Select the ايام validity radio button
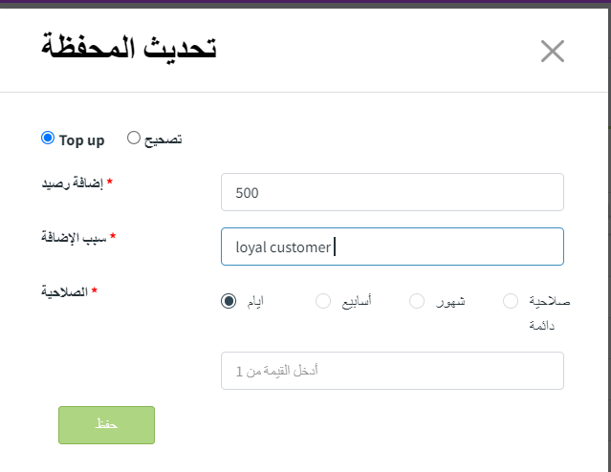The image size is (611, 472). click(x=229, y=301)
